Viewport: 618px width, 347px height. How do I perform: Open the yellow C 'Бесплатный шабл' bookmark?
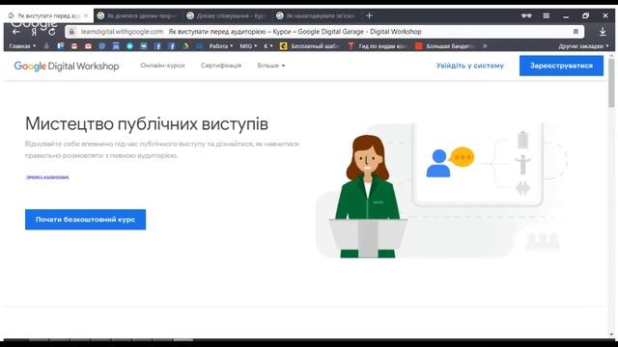click(x=310, y=46)
